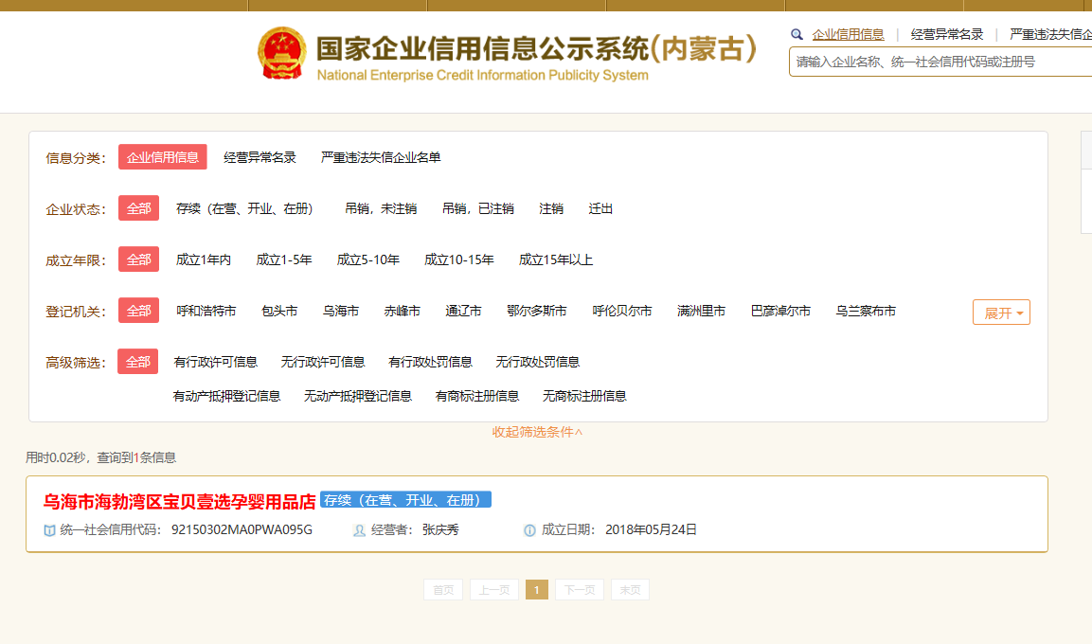Click the national emblem logo
This screenshot has width=1092, height=644.
click(281, 53)
